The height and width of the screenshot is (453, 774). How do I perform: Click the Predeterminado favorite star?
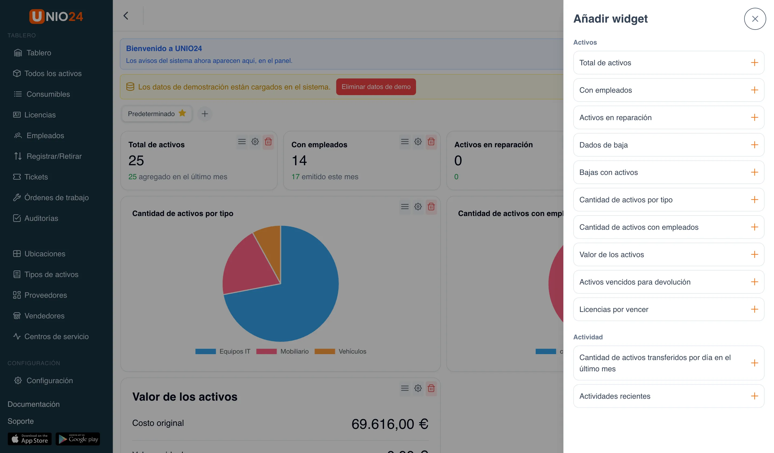click(182, 113)
